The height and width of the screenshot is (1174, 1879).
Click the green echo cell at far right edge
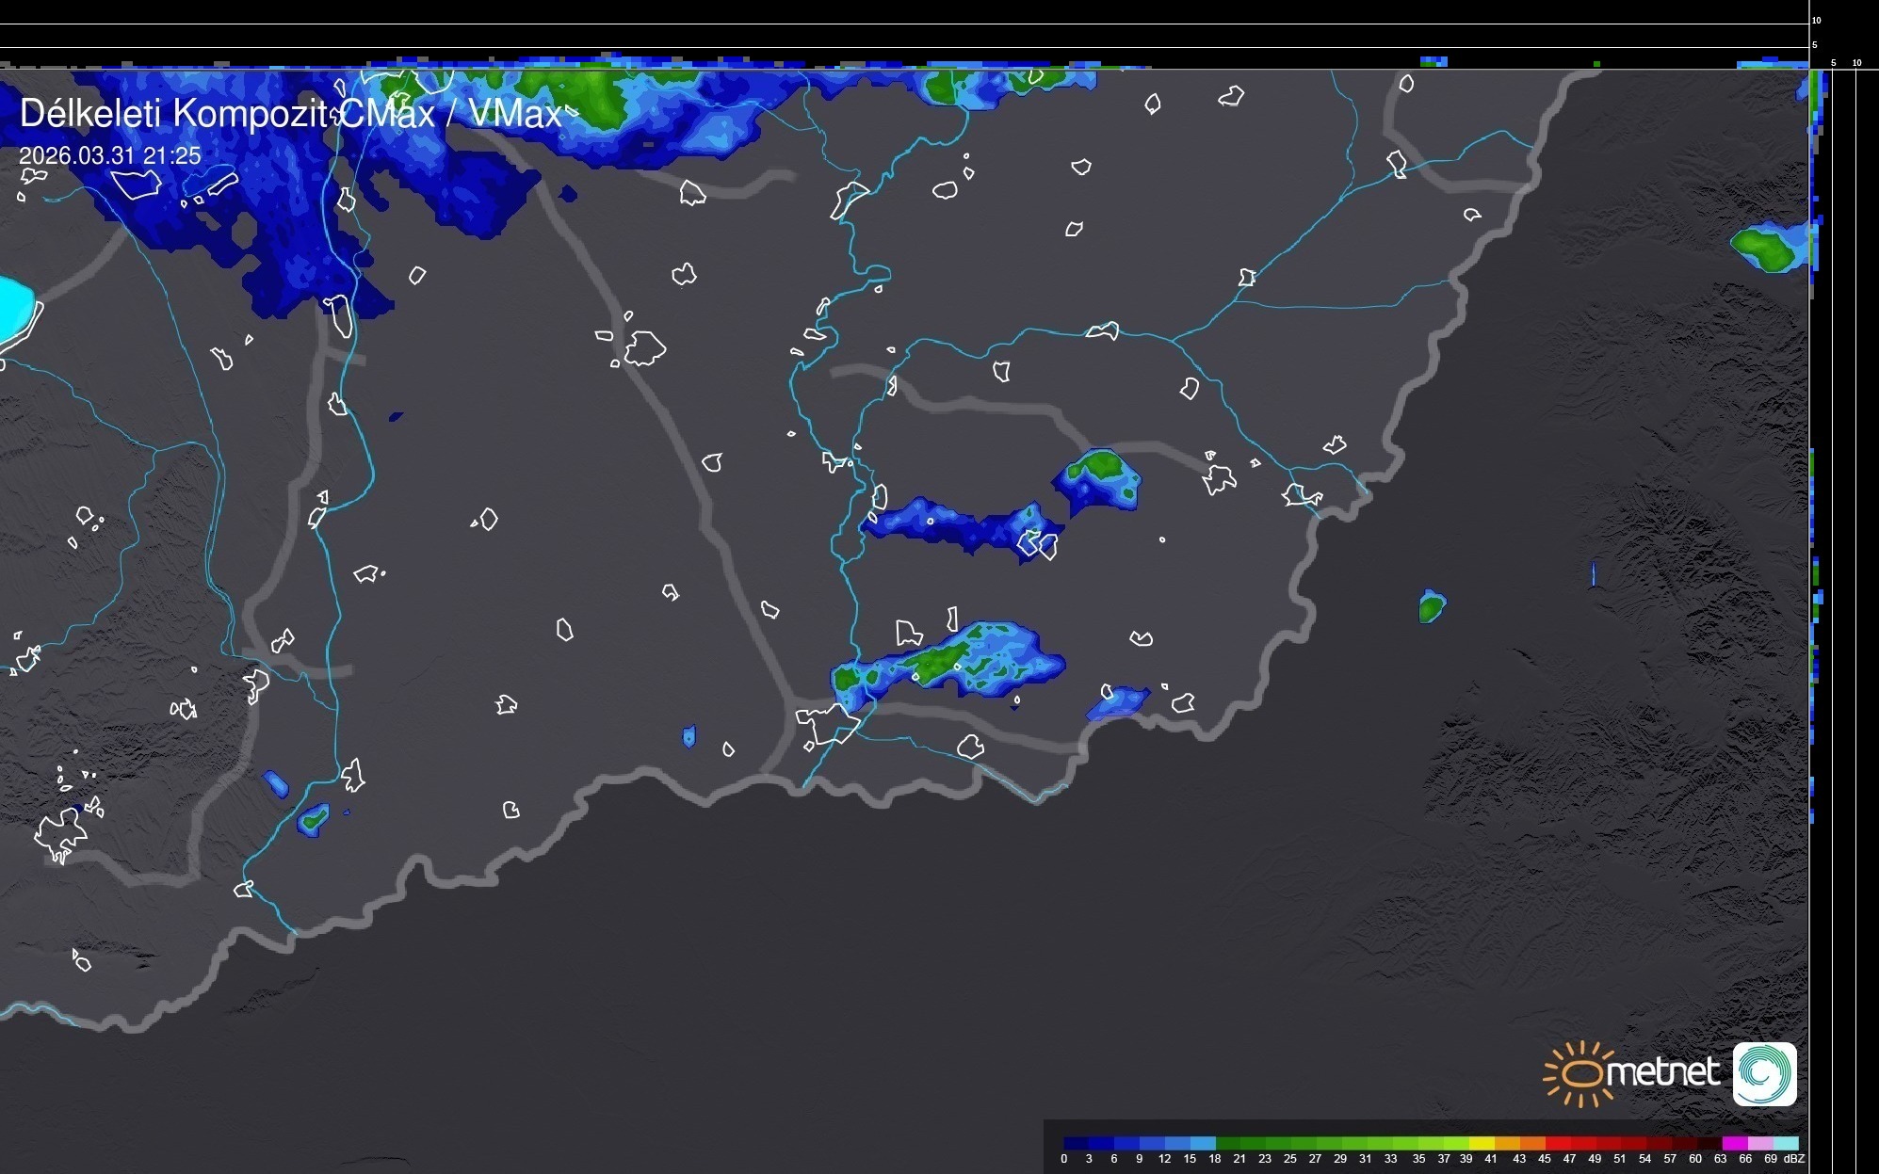coord(1766,249)
